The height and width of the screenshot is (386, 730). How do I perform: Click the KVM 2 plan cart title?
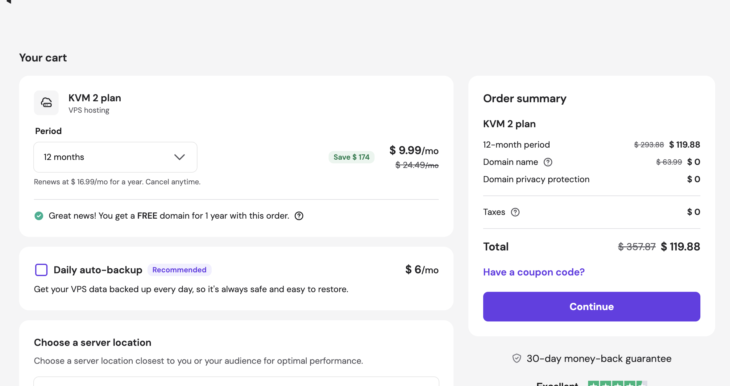[x=95, y=98]
